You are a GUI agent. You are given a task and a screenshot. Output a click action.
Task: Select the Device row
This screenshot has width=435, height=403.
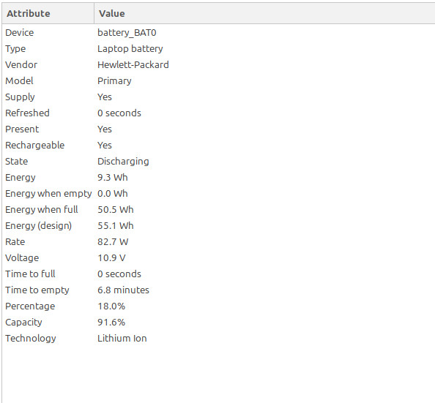click(x=219, y=32)
